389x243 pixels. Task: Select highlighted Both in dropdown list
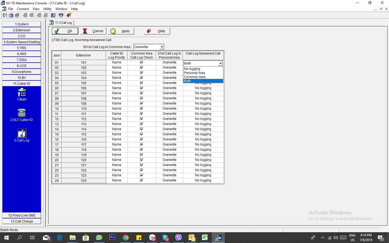click(x=203, y=81)
